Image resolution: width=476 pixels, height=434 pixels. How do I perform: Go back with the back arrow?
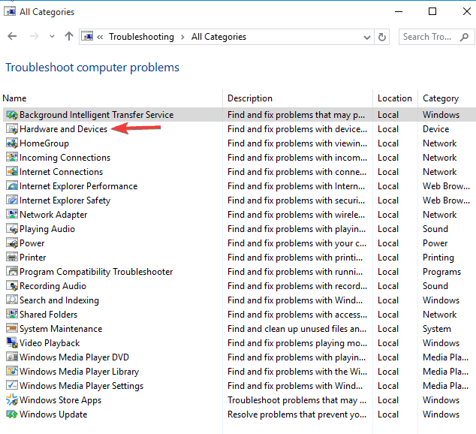[12, 37]
